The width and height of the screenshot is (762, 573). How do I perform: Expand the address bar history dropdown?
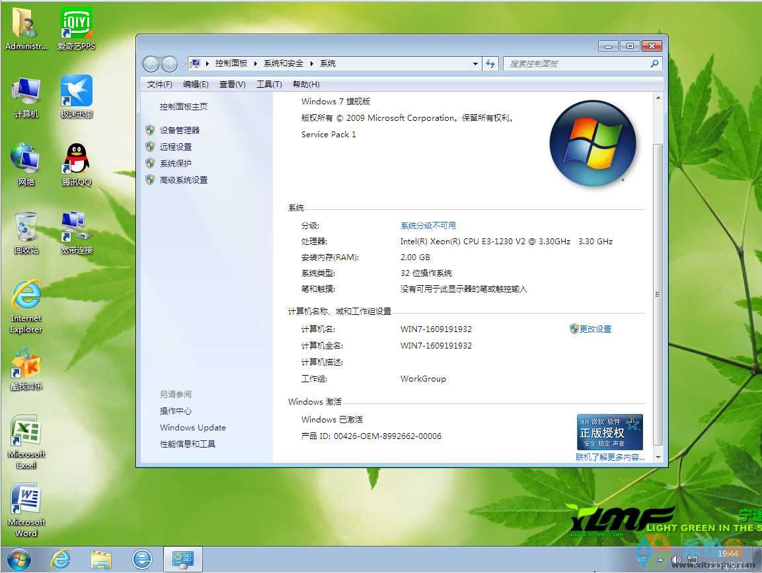click(475, 63)
